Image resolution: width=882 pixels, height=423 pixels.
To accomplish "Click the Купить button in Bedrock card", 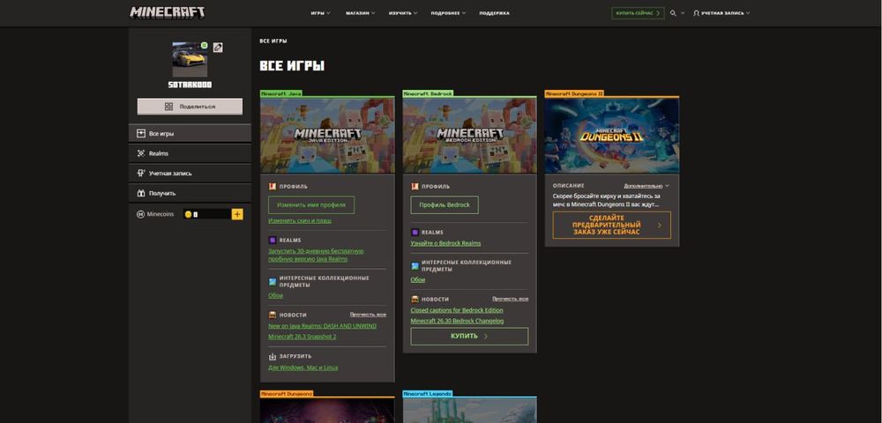I will click(469, 336).
